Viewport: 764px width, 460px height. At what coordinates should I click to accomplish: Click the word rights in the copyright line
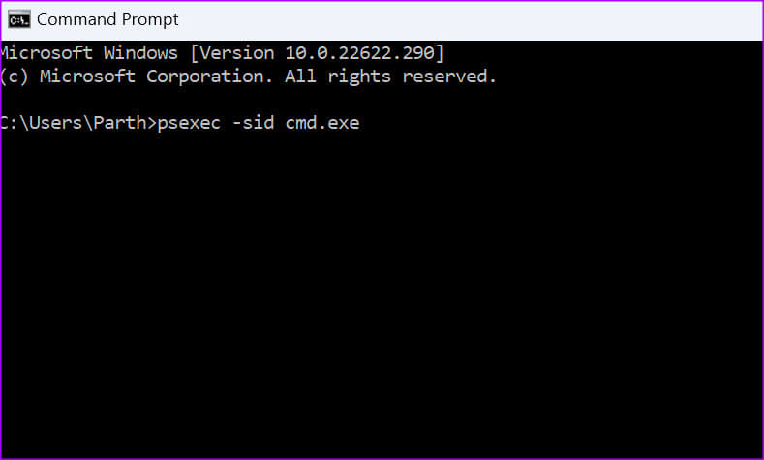pos(359,77)
